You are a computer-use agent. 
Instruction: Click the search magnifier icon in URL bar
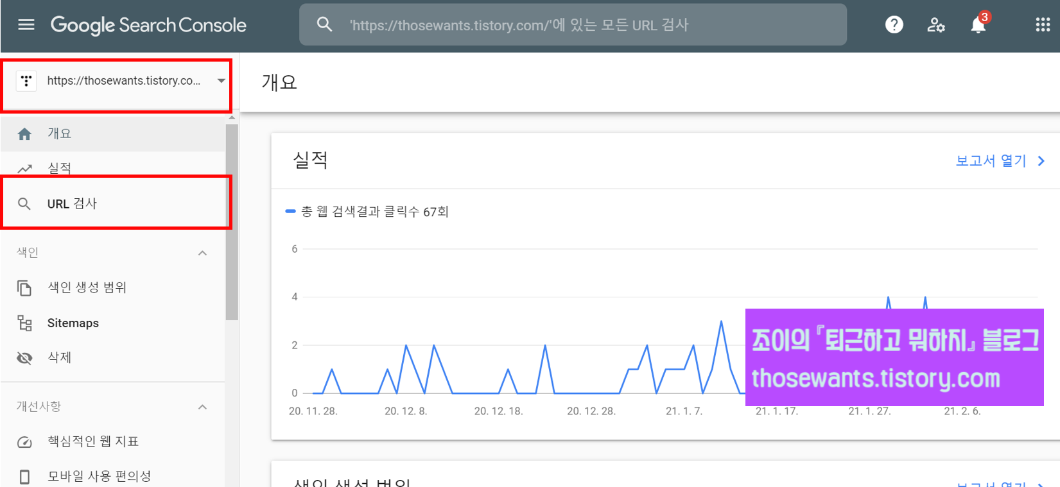point(325,25)
